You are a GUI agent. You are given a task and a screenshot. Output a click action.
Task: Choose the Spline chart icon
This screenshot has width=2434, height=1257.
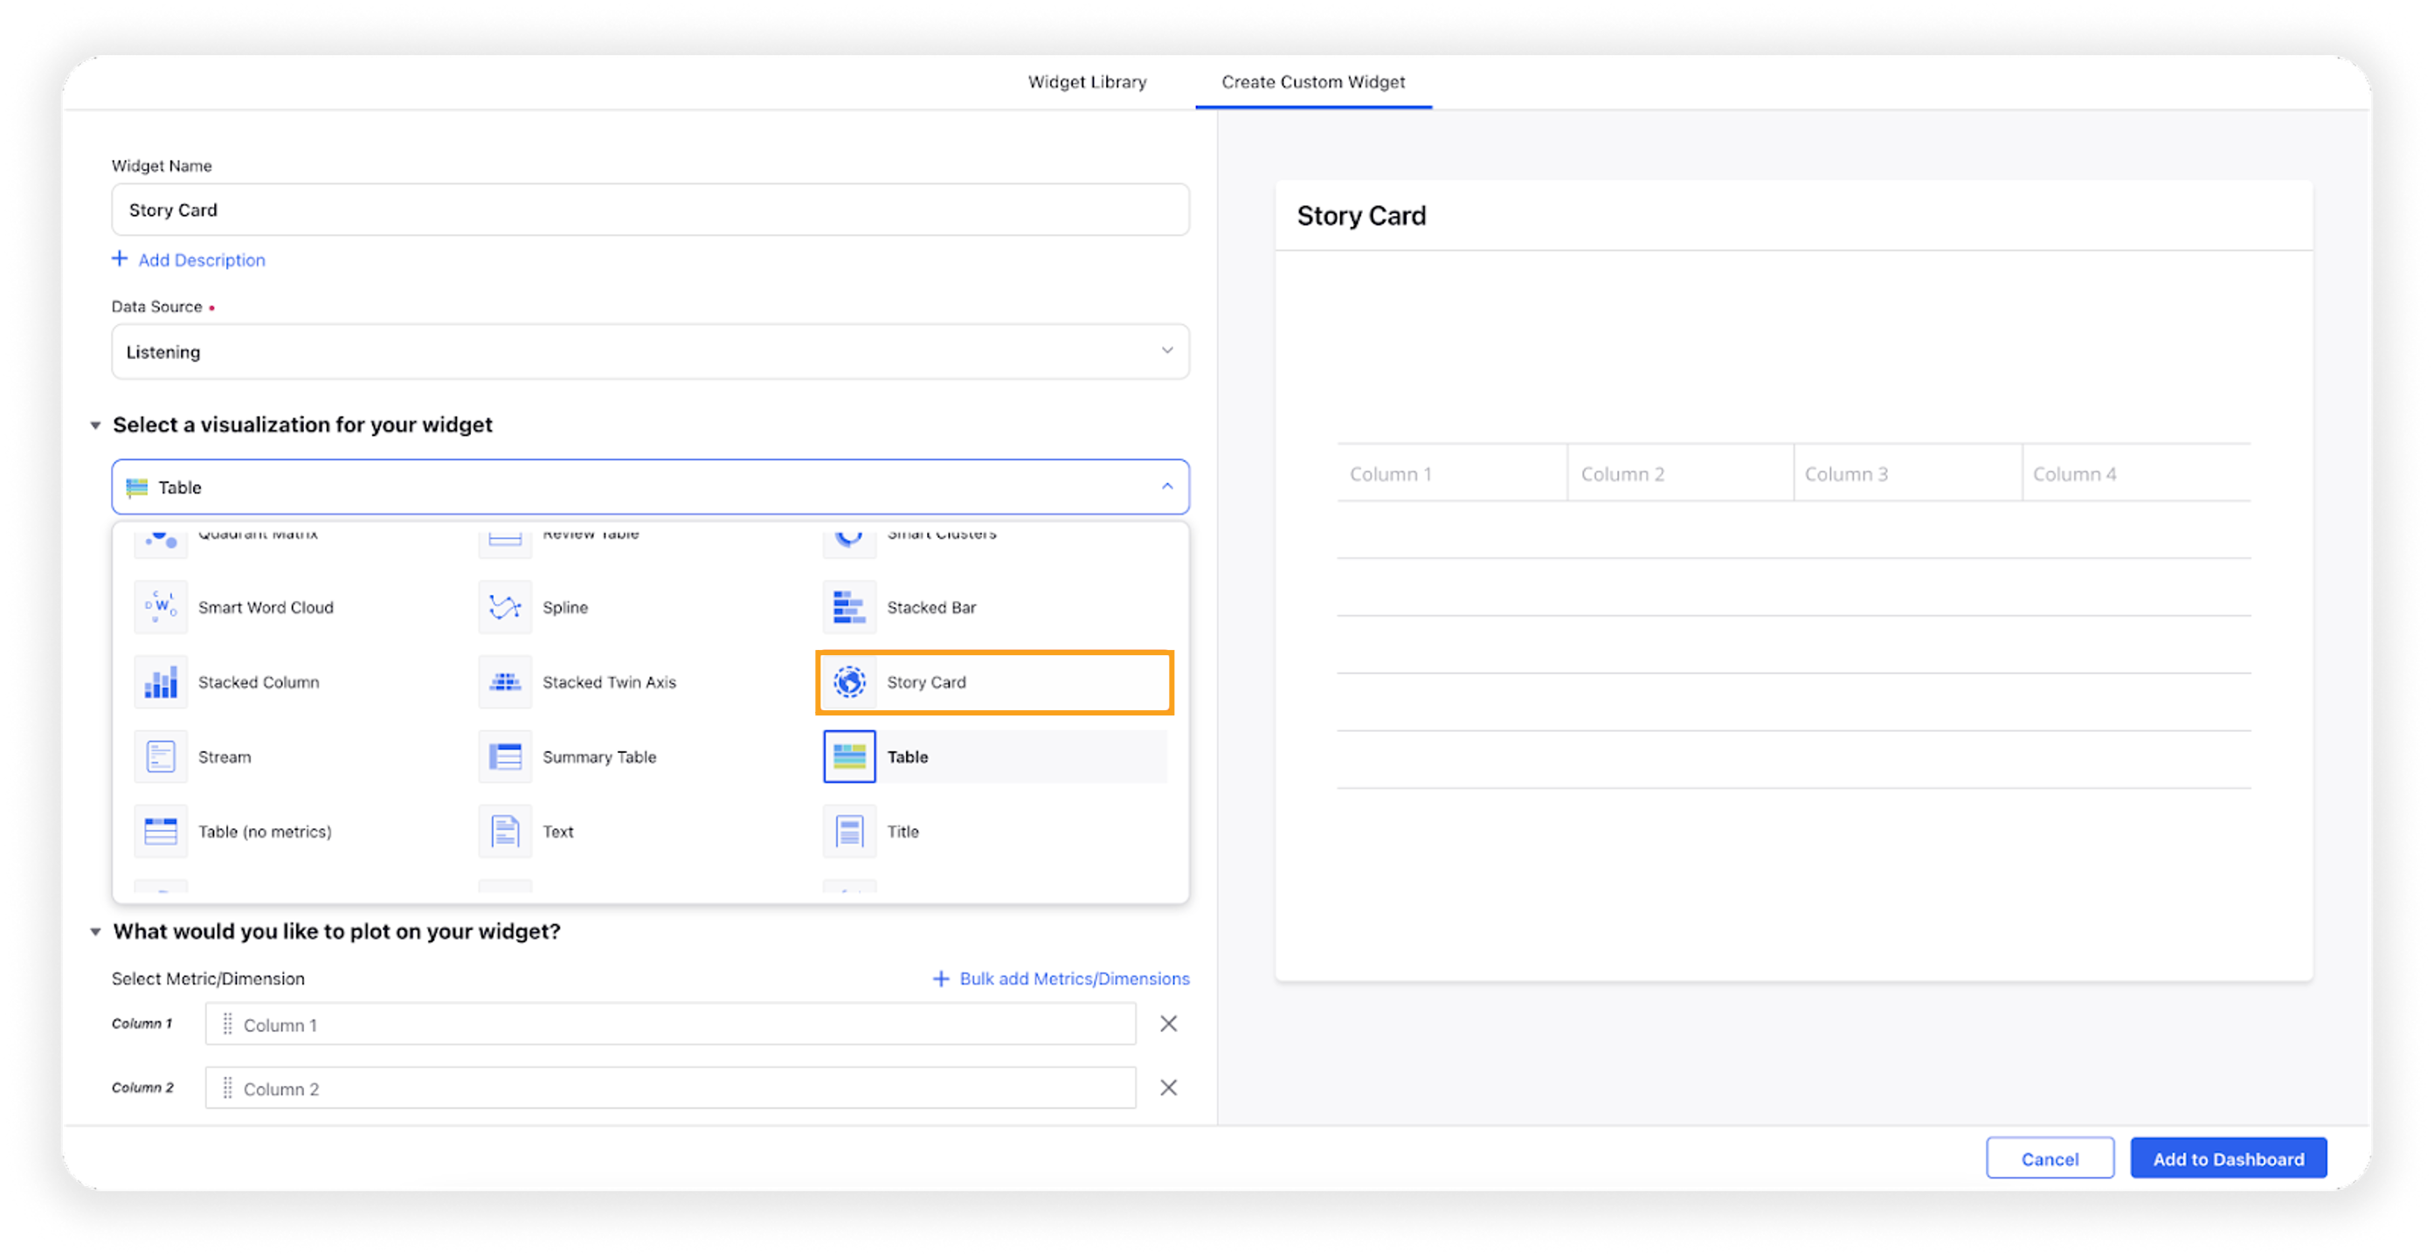pyautogui.click(x=505, y=607)
